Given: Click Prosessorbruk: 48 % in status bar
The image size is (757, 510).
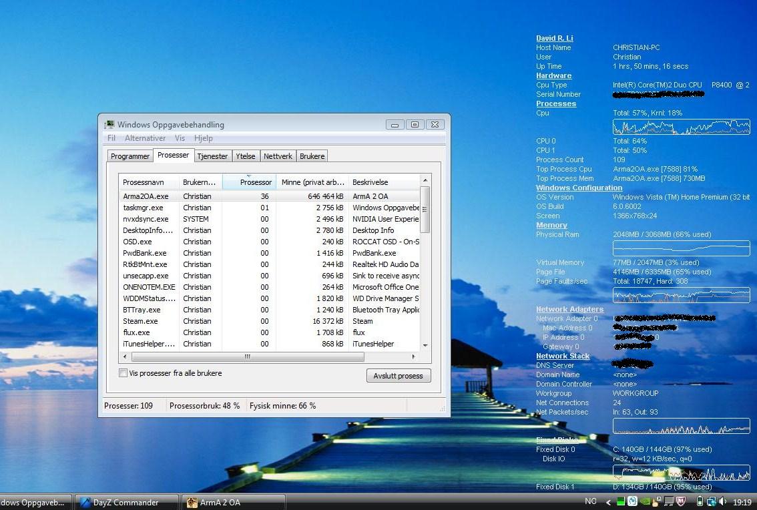Looking at the screenshot, I should tap(205, 406).
